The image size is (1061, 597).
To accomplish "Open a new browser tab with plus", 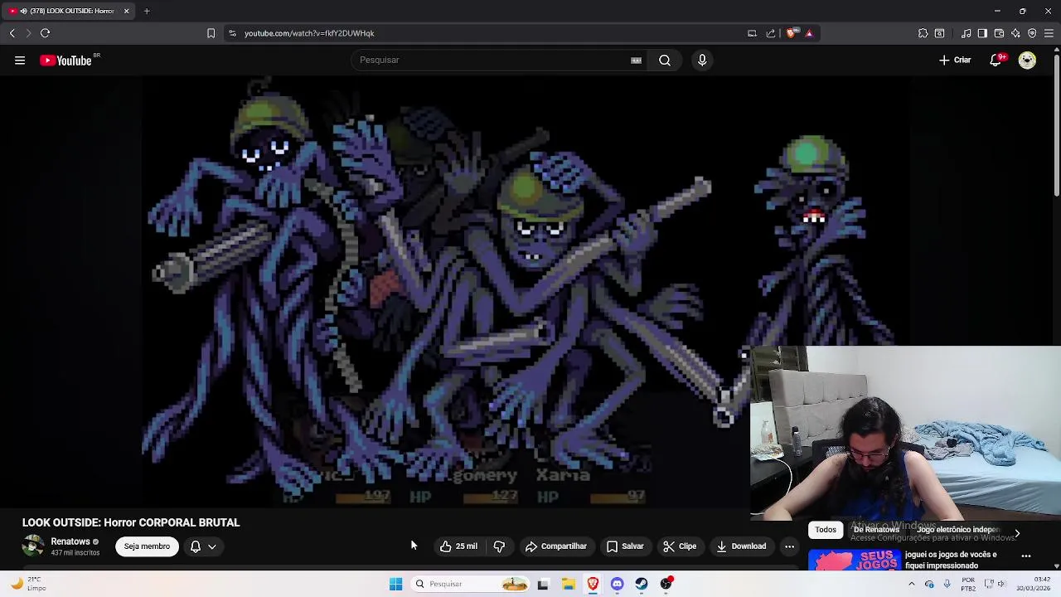I will 147,11.
